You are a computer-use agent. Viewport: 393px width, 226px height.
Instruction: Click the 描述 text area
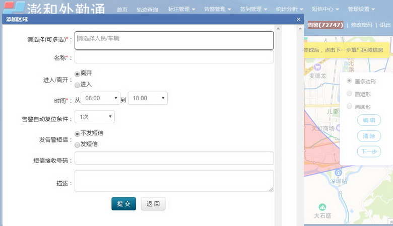click(x=174, y=181)
